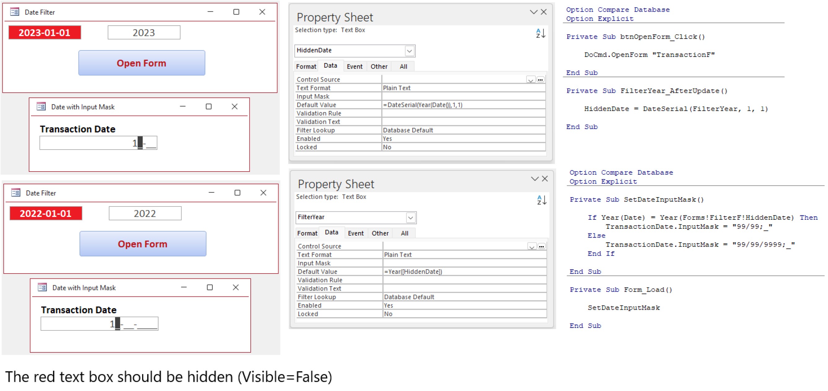Click the lower Date with Input Mask form icon
The width and height of the screenshot is (828, 391).
tap(42, 287)
